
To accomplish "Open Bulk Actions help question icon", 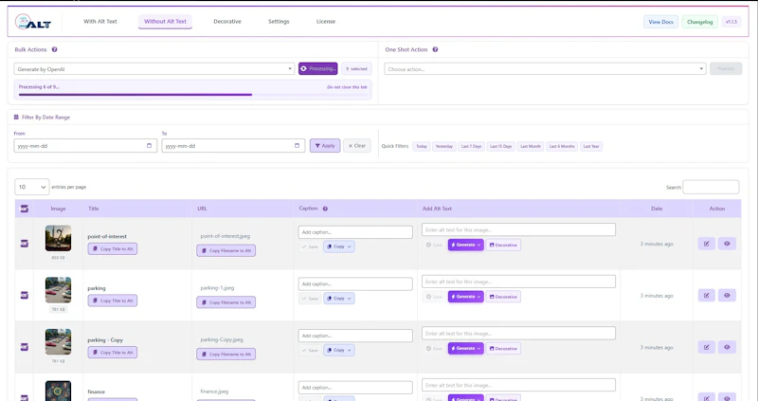I will point(55,49).
